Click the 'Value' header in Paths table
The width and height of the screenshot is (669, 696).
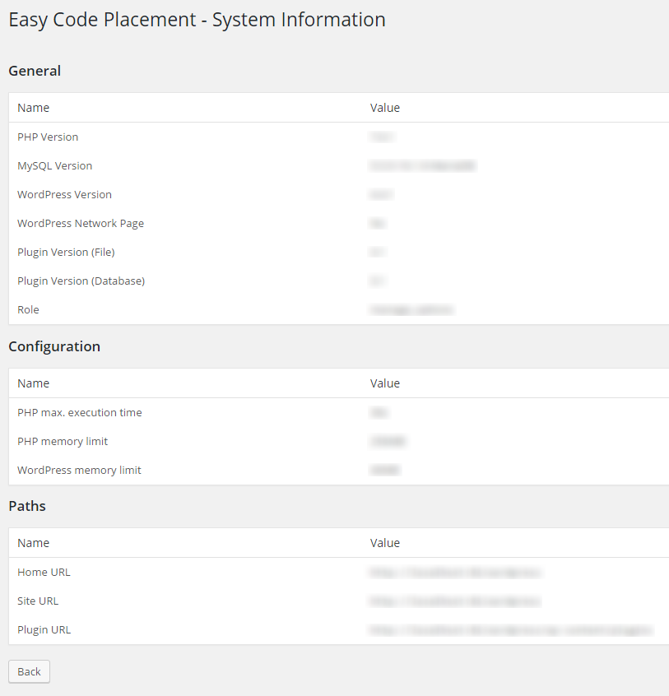tap(385, 543)
